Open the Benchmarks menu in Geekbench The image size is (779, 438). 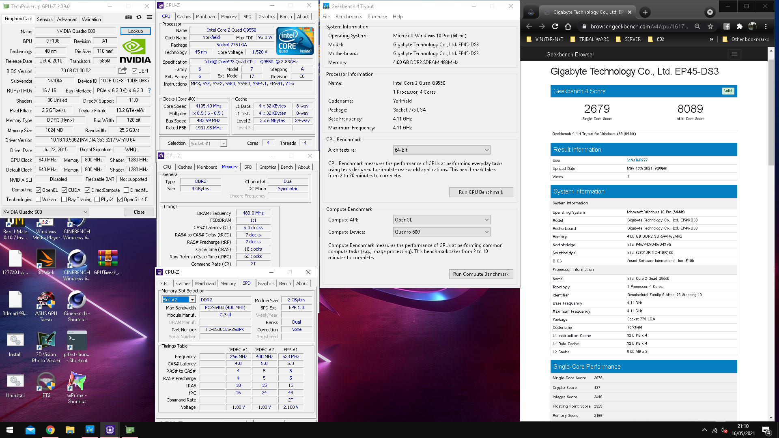pyautogui.click(x=349, y=17)
